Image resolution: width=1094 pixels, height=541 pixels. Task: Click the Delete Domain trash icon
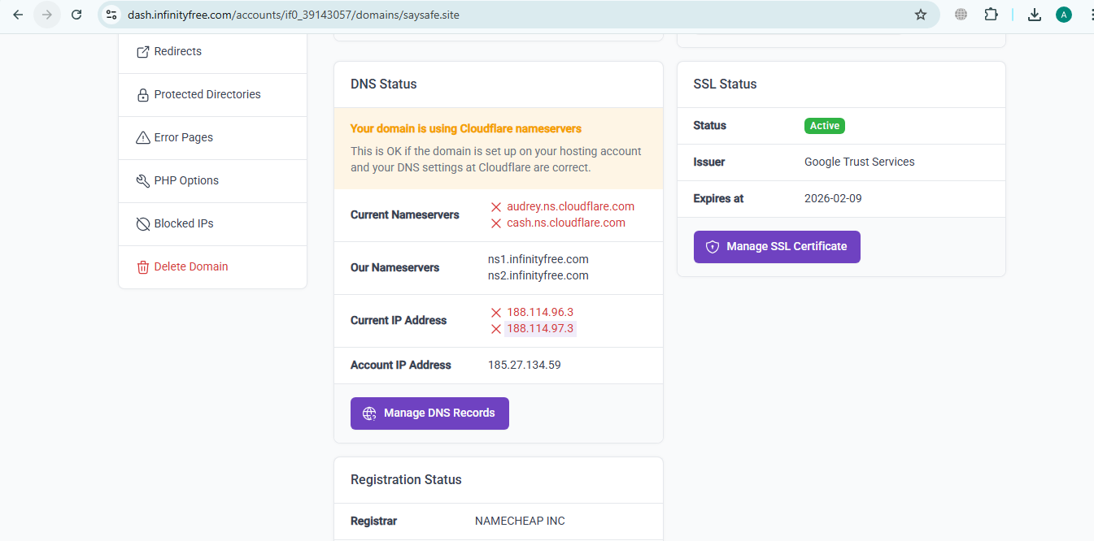pyautogui.click(x=142, y=267)
